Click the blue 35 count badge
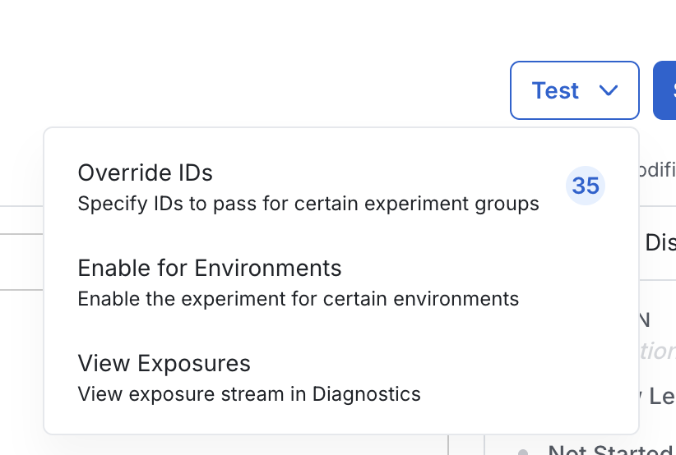This screenshot has height=455, width=676. [x=586, y=186]
